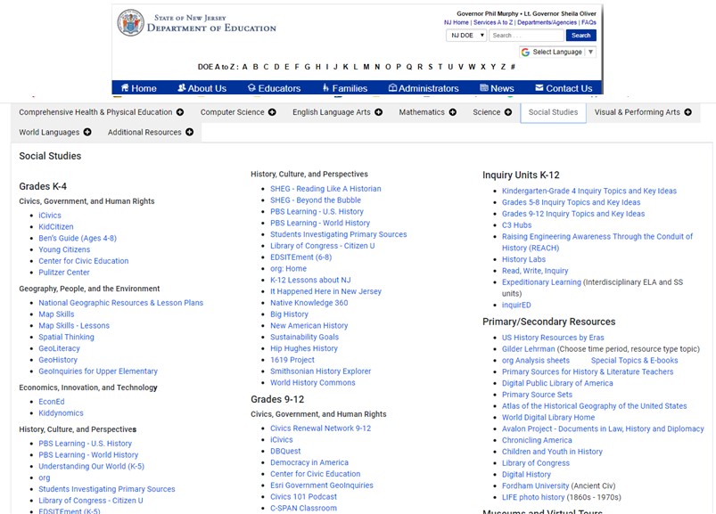Click the Contact Us envelope icon
Image resolution: width=716 pixels, height=514 pixels.
coord(539,87)
